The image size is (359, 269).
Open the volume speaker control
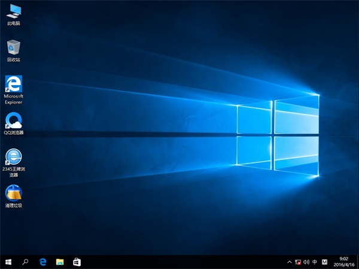(x=306, y=262)
